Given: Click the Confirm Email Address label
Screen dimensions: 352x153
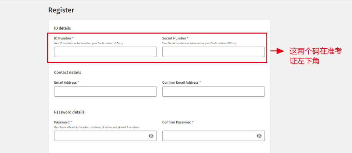Looking at the screenshot, I should tap(180, 82).
